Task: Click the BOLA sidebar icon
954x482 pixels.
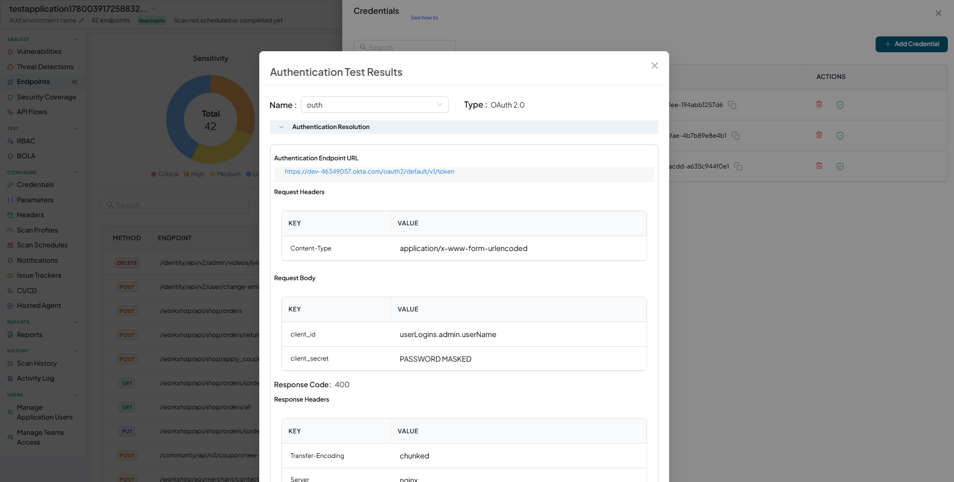Action: (10, 156)
